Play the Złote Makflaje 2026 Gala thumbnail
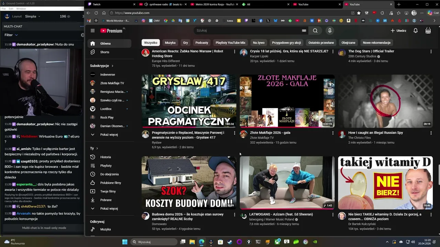Viewport: 440px width, 247px height. pos(287,101)
